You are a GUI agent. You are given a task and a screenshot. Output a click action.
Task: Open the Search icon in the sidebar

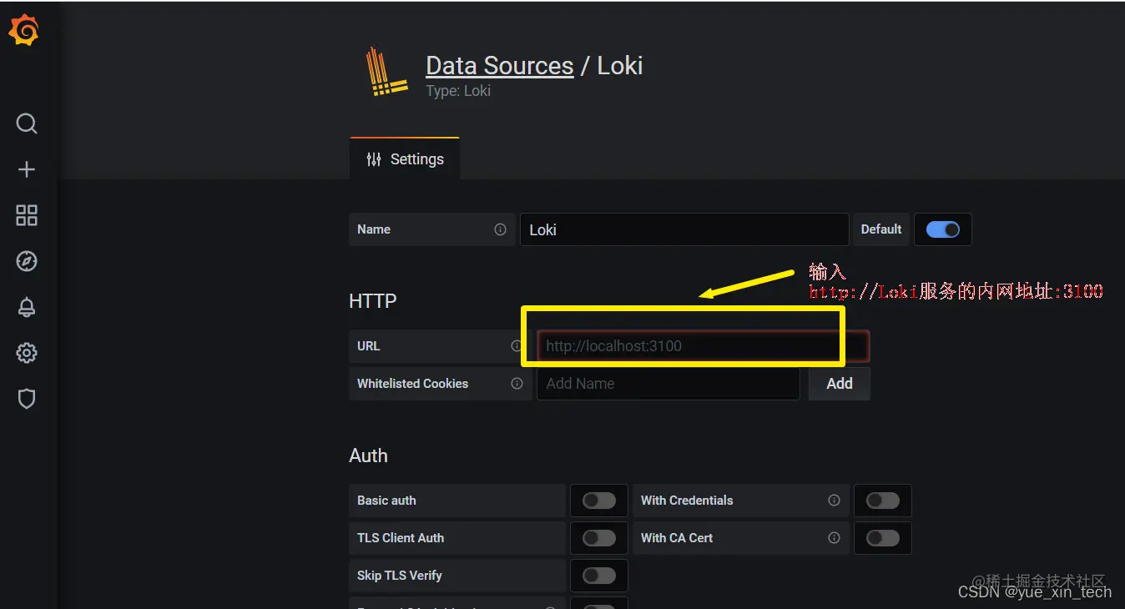26,123
